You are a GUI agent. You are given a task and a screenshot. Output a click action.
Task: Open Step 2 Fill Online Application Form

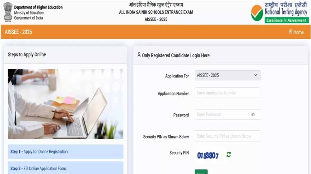click(65, 168)
